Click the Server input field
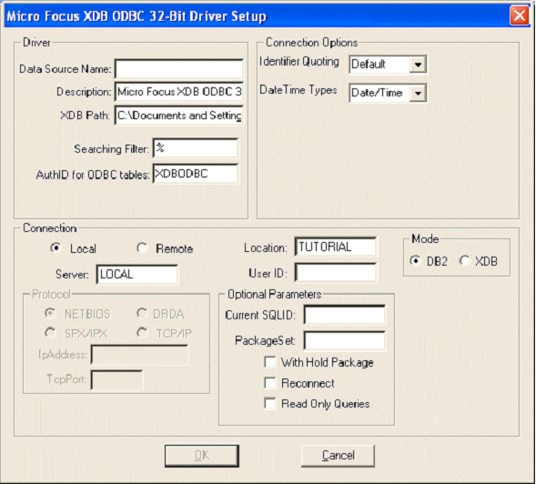Screen dimensions: 536x484 [x=137, y=274]
